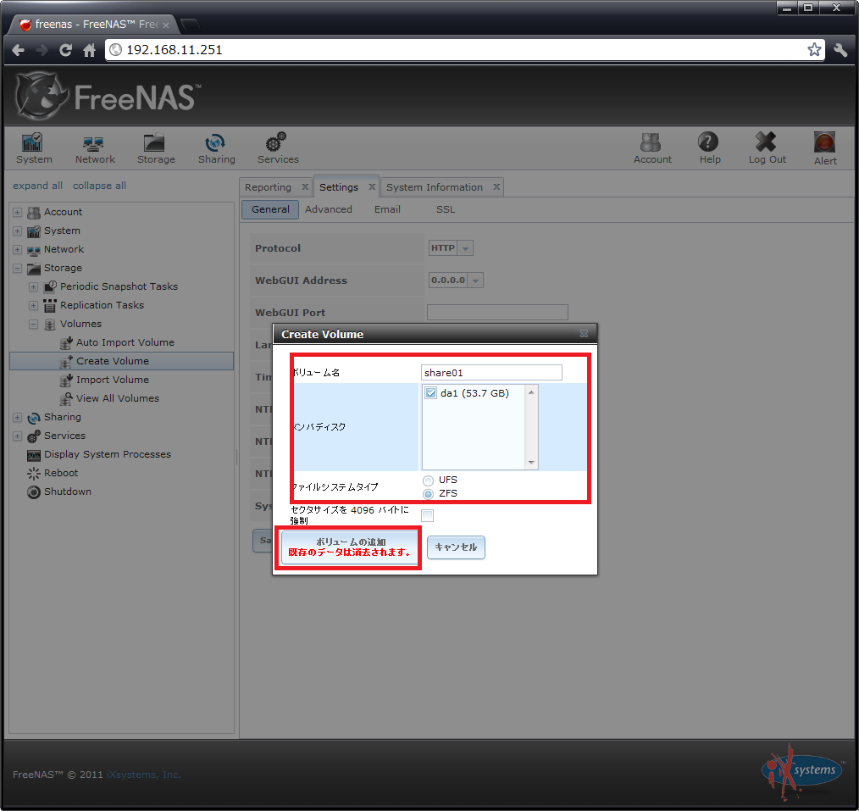Open a new browser tab

pos(190,25)
